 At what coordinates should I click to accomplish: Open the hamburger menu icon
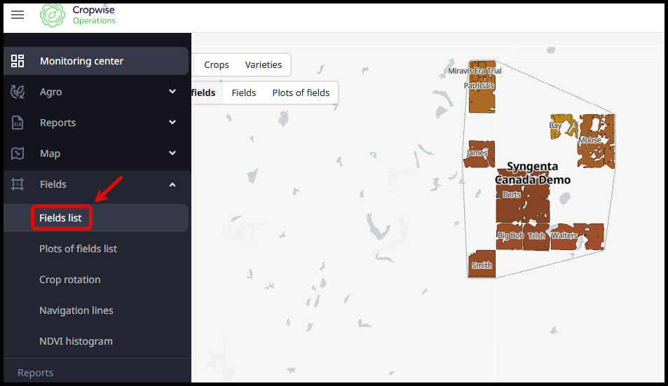18,15
